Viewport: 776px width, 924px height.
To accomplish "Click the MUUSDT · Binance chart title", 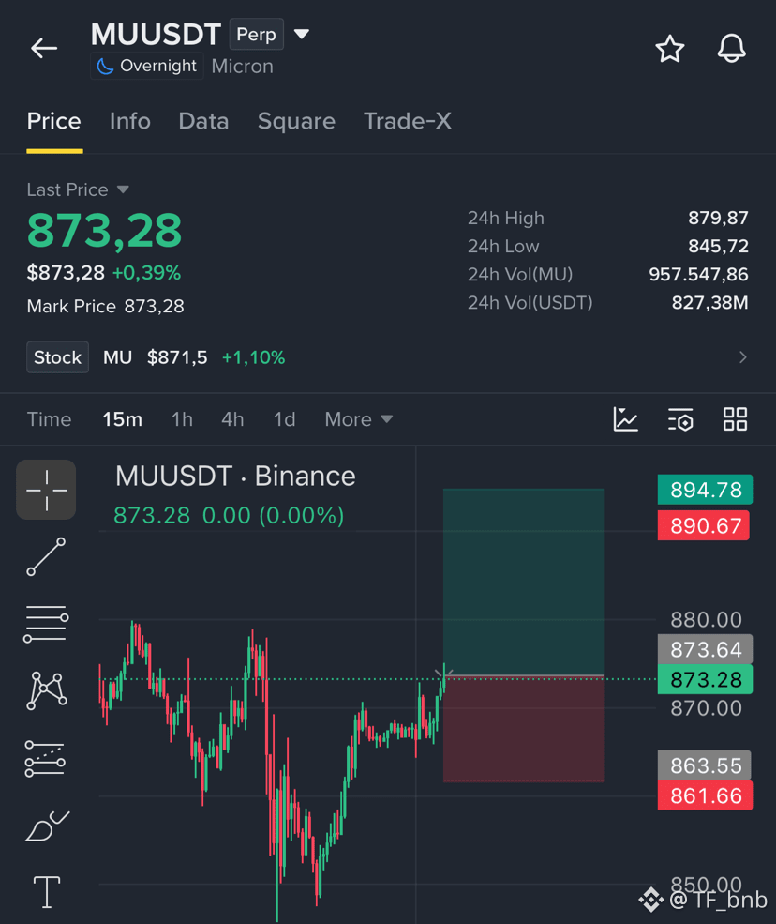I will tap(235, 477).
